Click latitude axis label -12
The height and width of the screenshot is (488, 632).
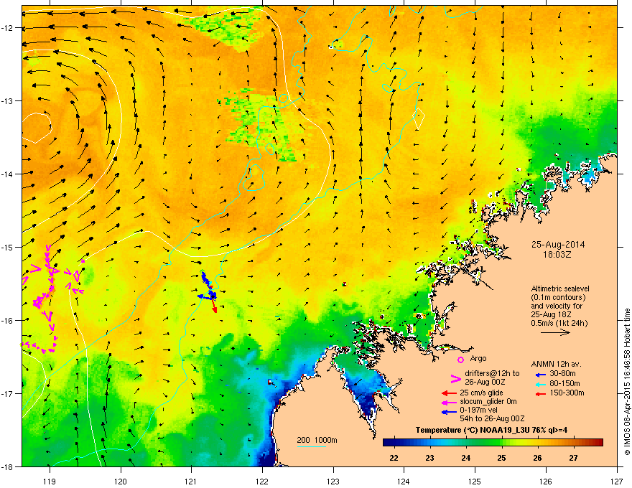[7, 28]
